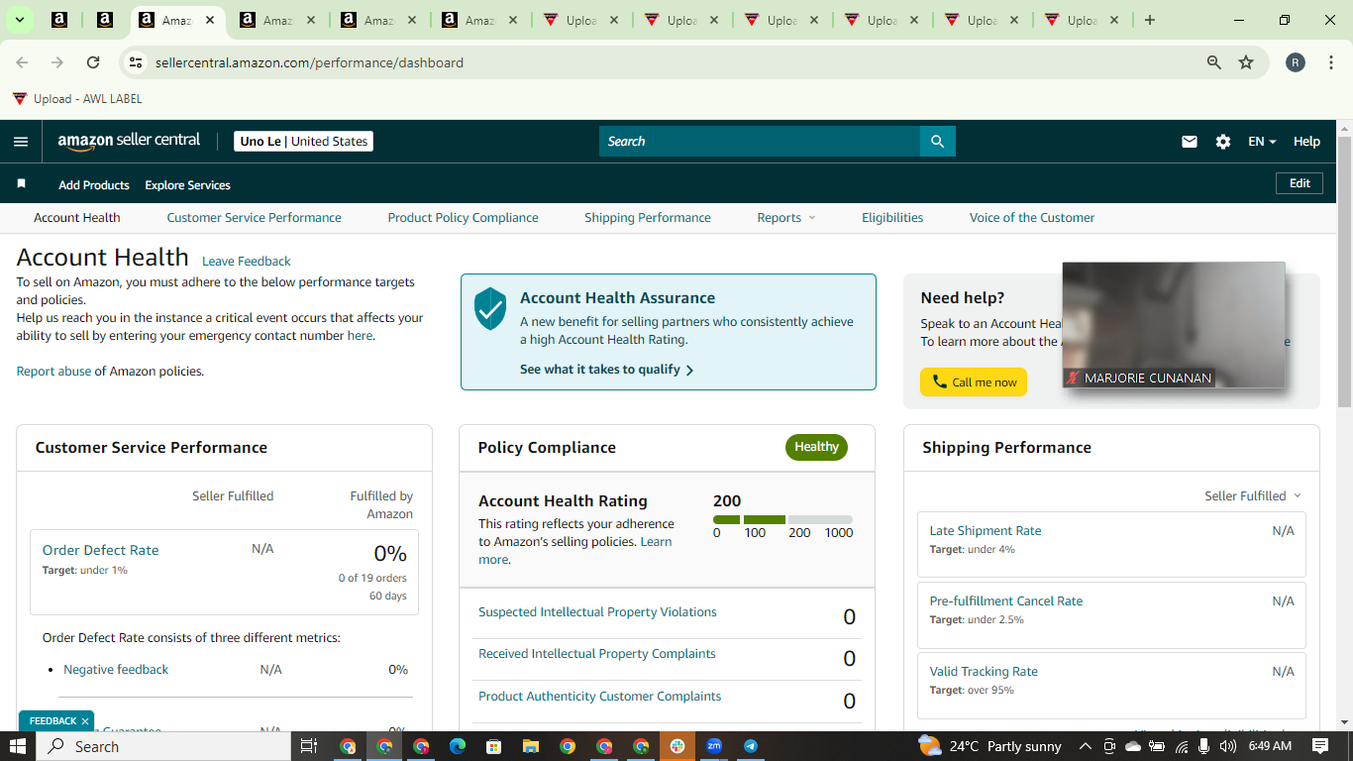Switch to Zoom on the taskbar

point(714,746)
